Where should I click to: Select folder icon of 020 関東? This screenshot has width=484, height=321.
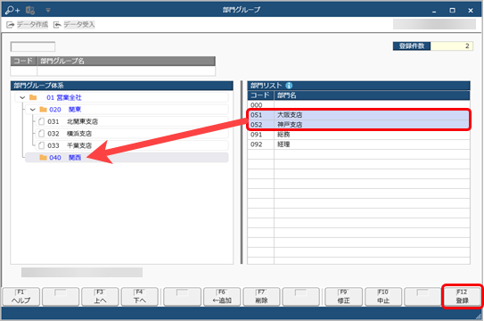(43, 110)
